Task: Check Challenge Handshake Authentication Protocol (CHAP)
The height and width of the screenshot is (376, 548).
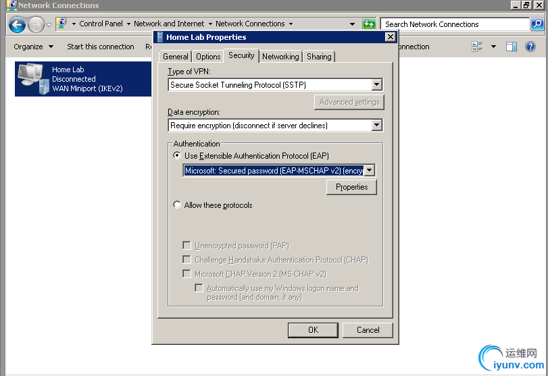Action: [187, 260]
